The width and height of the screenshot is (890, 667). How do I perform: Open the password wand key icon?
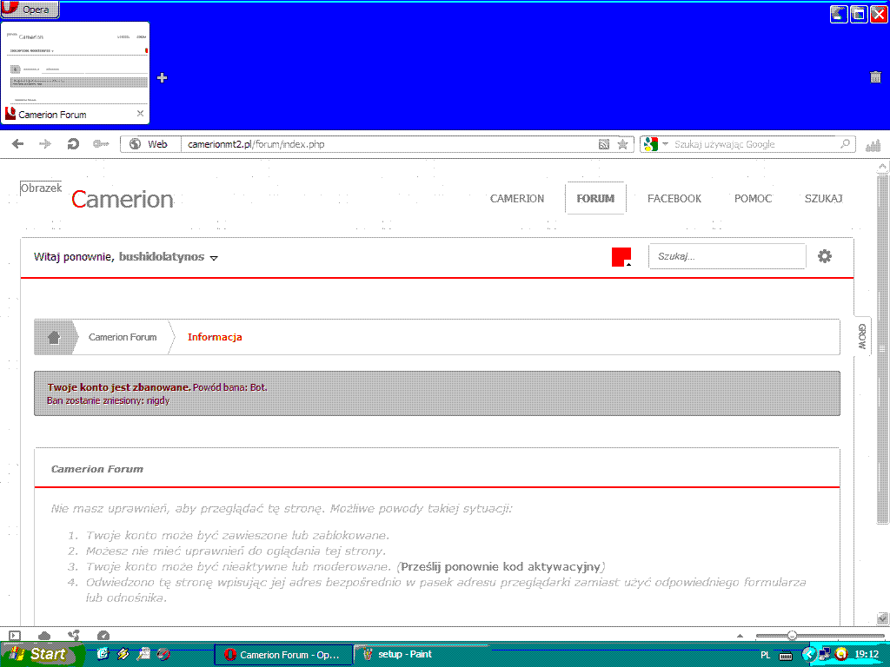(x=101, y=144)
